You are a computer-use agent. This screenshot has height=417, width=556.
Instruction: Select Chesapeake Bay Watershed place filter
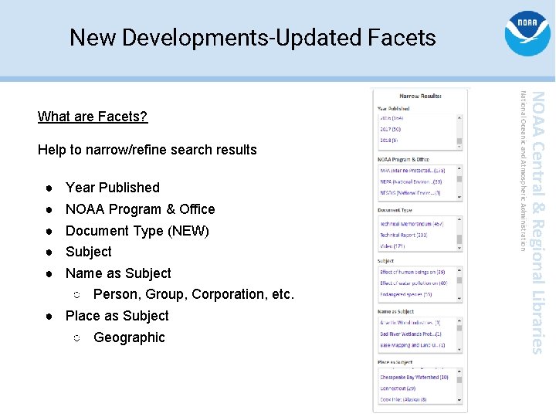(414, 378)
